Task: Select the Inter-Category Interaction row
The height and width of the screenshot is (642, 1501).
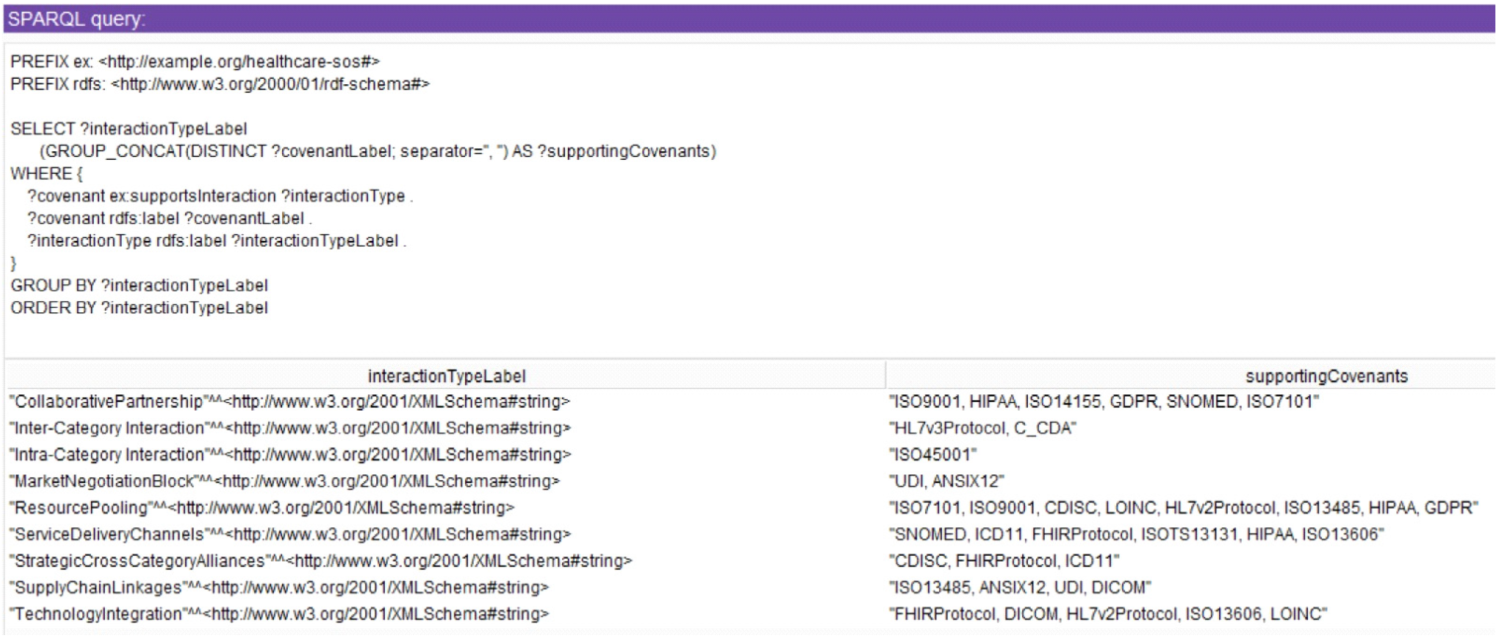Action: [290, 428]
